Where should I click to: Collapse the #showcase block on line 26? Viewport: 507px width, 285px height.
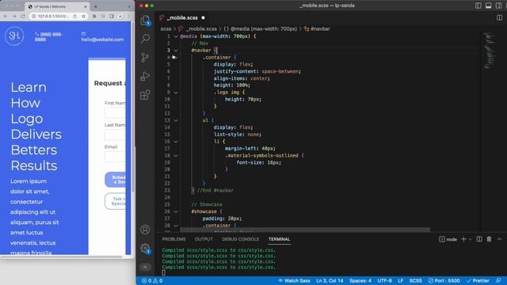176,211
